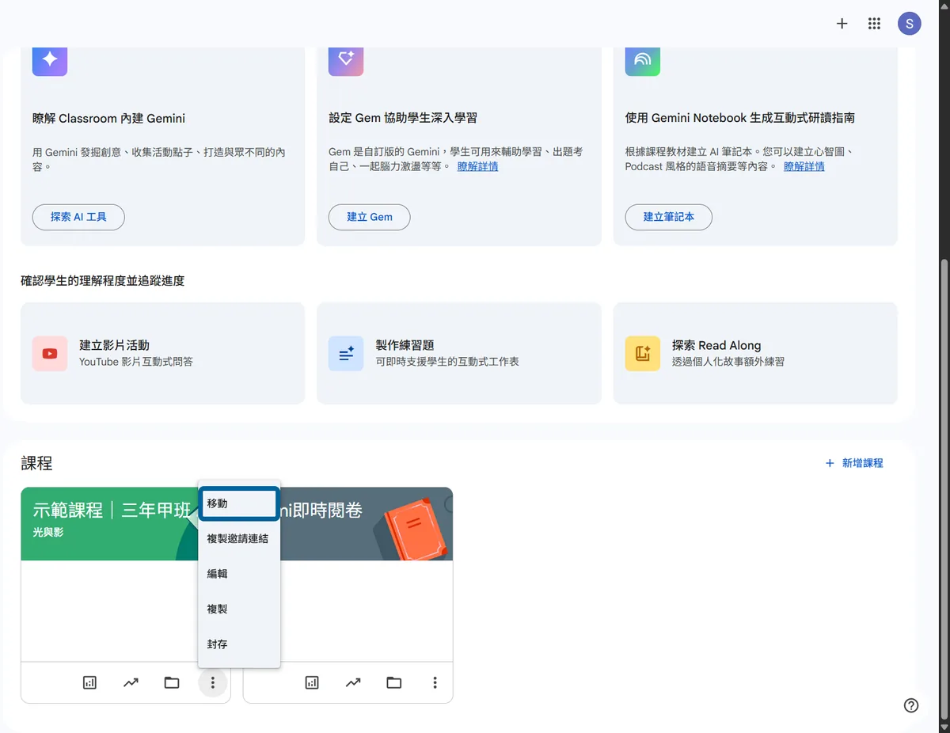Open analytics trend icon on 即時閱卷 card
Image resolution: width=950 pixels, height=733 pixels.
[353, 682]
